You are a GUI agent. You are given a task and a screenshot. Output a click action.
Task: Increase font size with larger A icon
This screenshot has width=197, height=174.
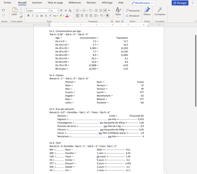[x=61, y=11]
